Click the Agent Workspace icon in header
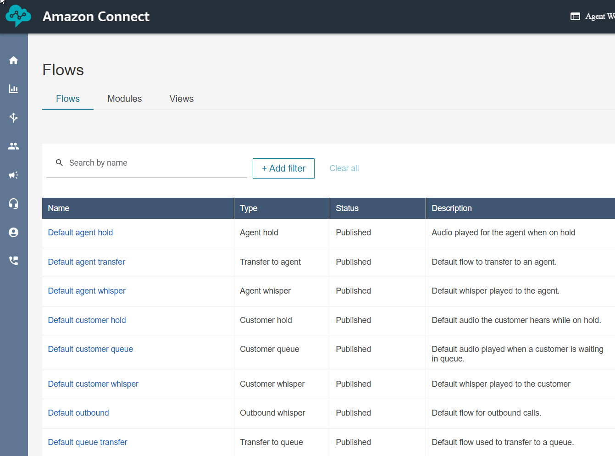The width and height of the screenshot is (615, 456). tap(575, 17)
